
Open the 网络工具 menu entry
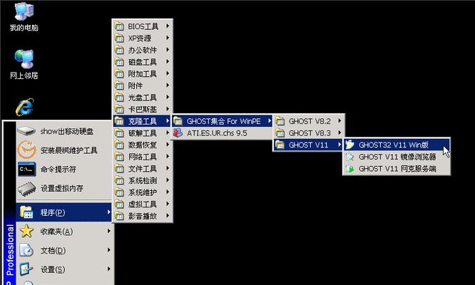143,157
